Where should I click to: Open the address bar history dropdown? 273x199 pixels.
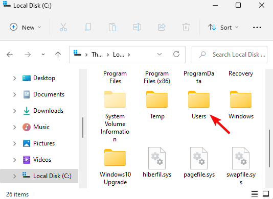[x=160, y=54]
